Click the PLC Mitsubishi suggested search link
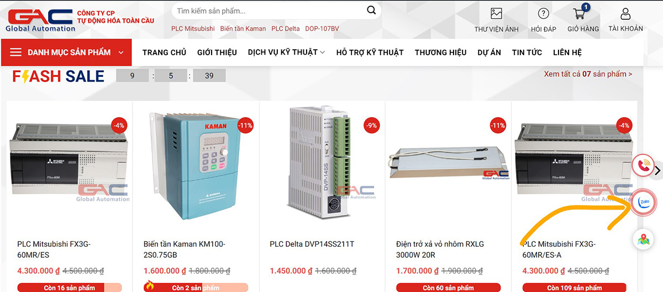663x292 pixels. [193, 29]
